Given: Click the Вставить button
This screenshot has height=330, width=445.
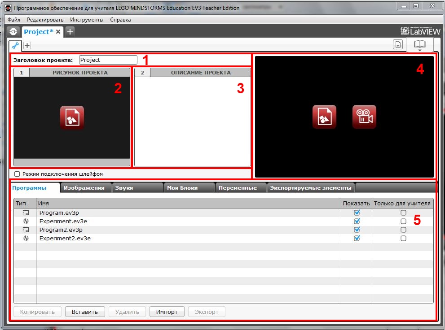Looking at the screenshot, I should tap(84, 312).
